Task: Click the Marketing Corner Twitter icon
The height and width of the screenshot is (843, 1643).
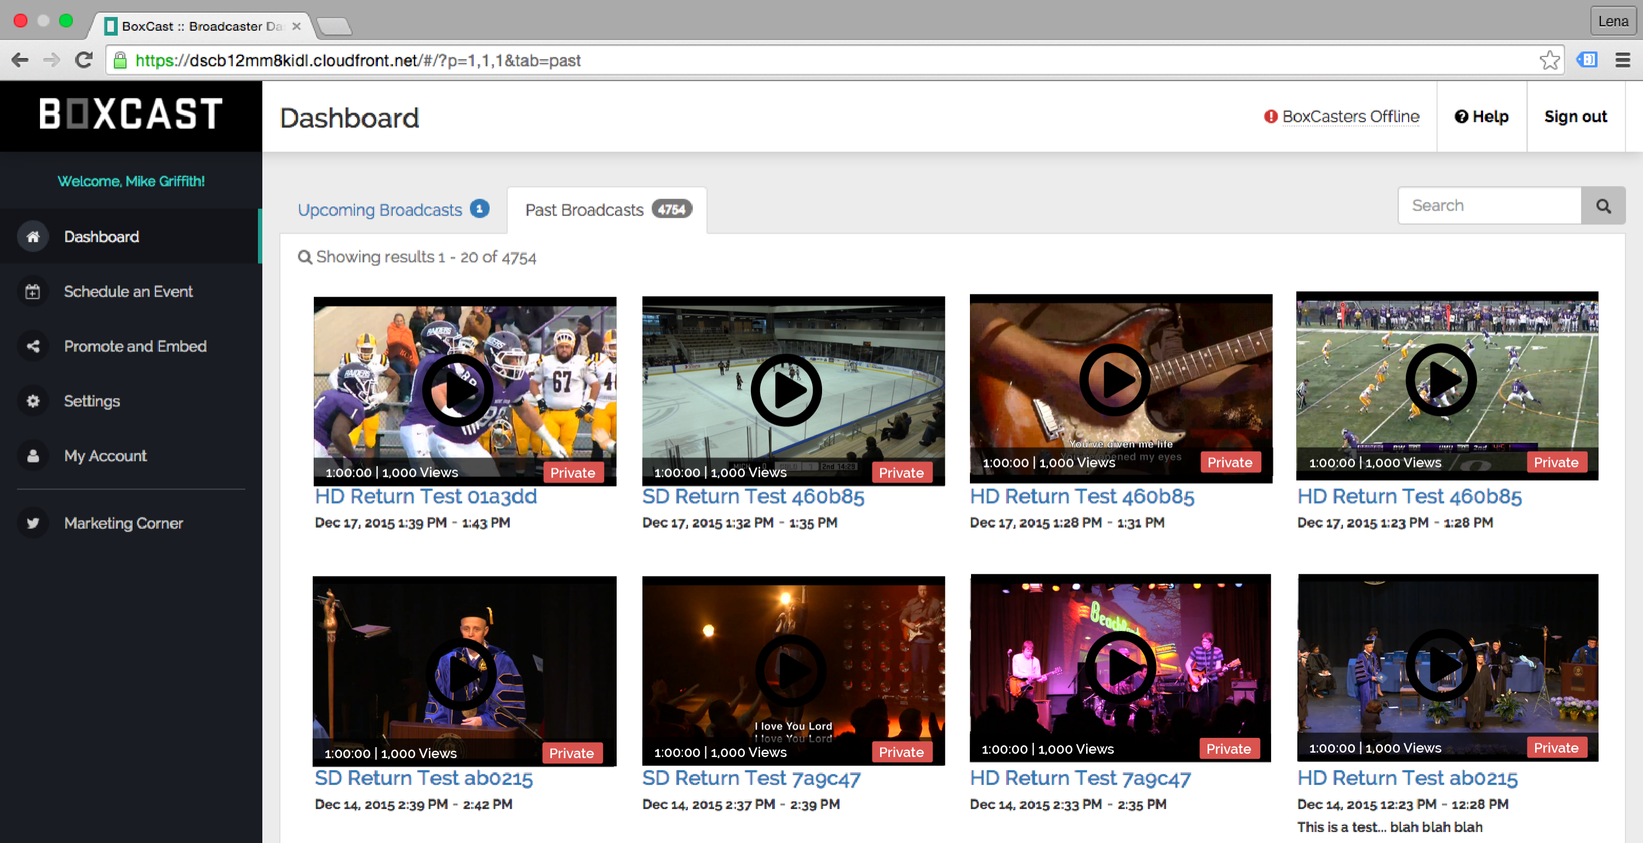Action: coord(33,523)
